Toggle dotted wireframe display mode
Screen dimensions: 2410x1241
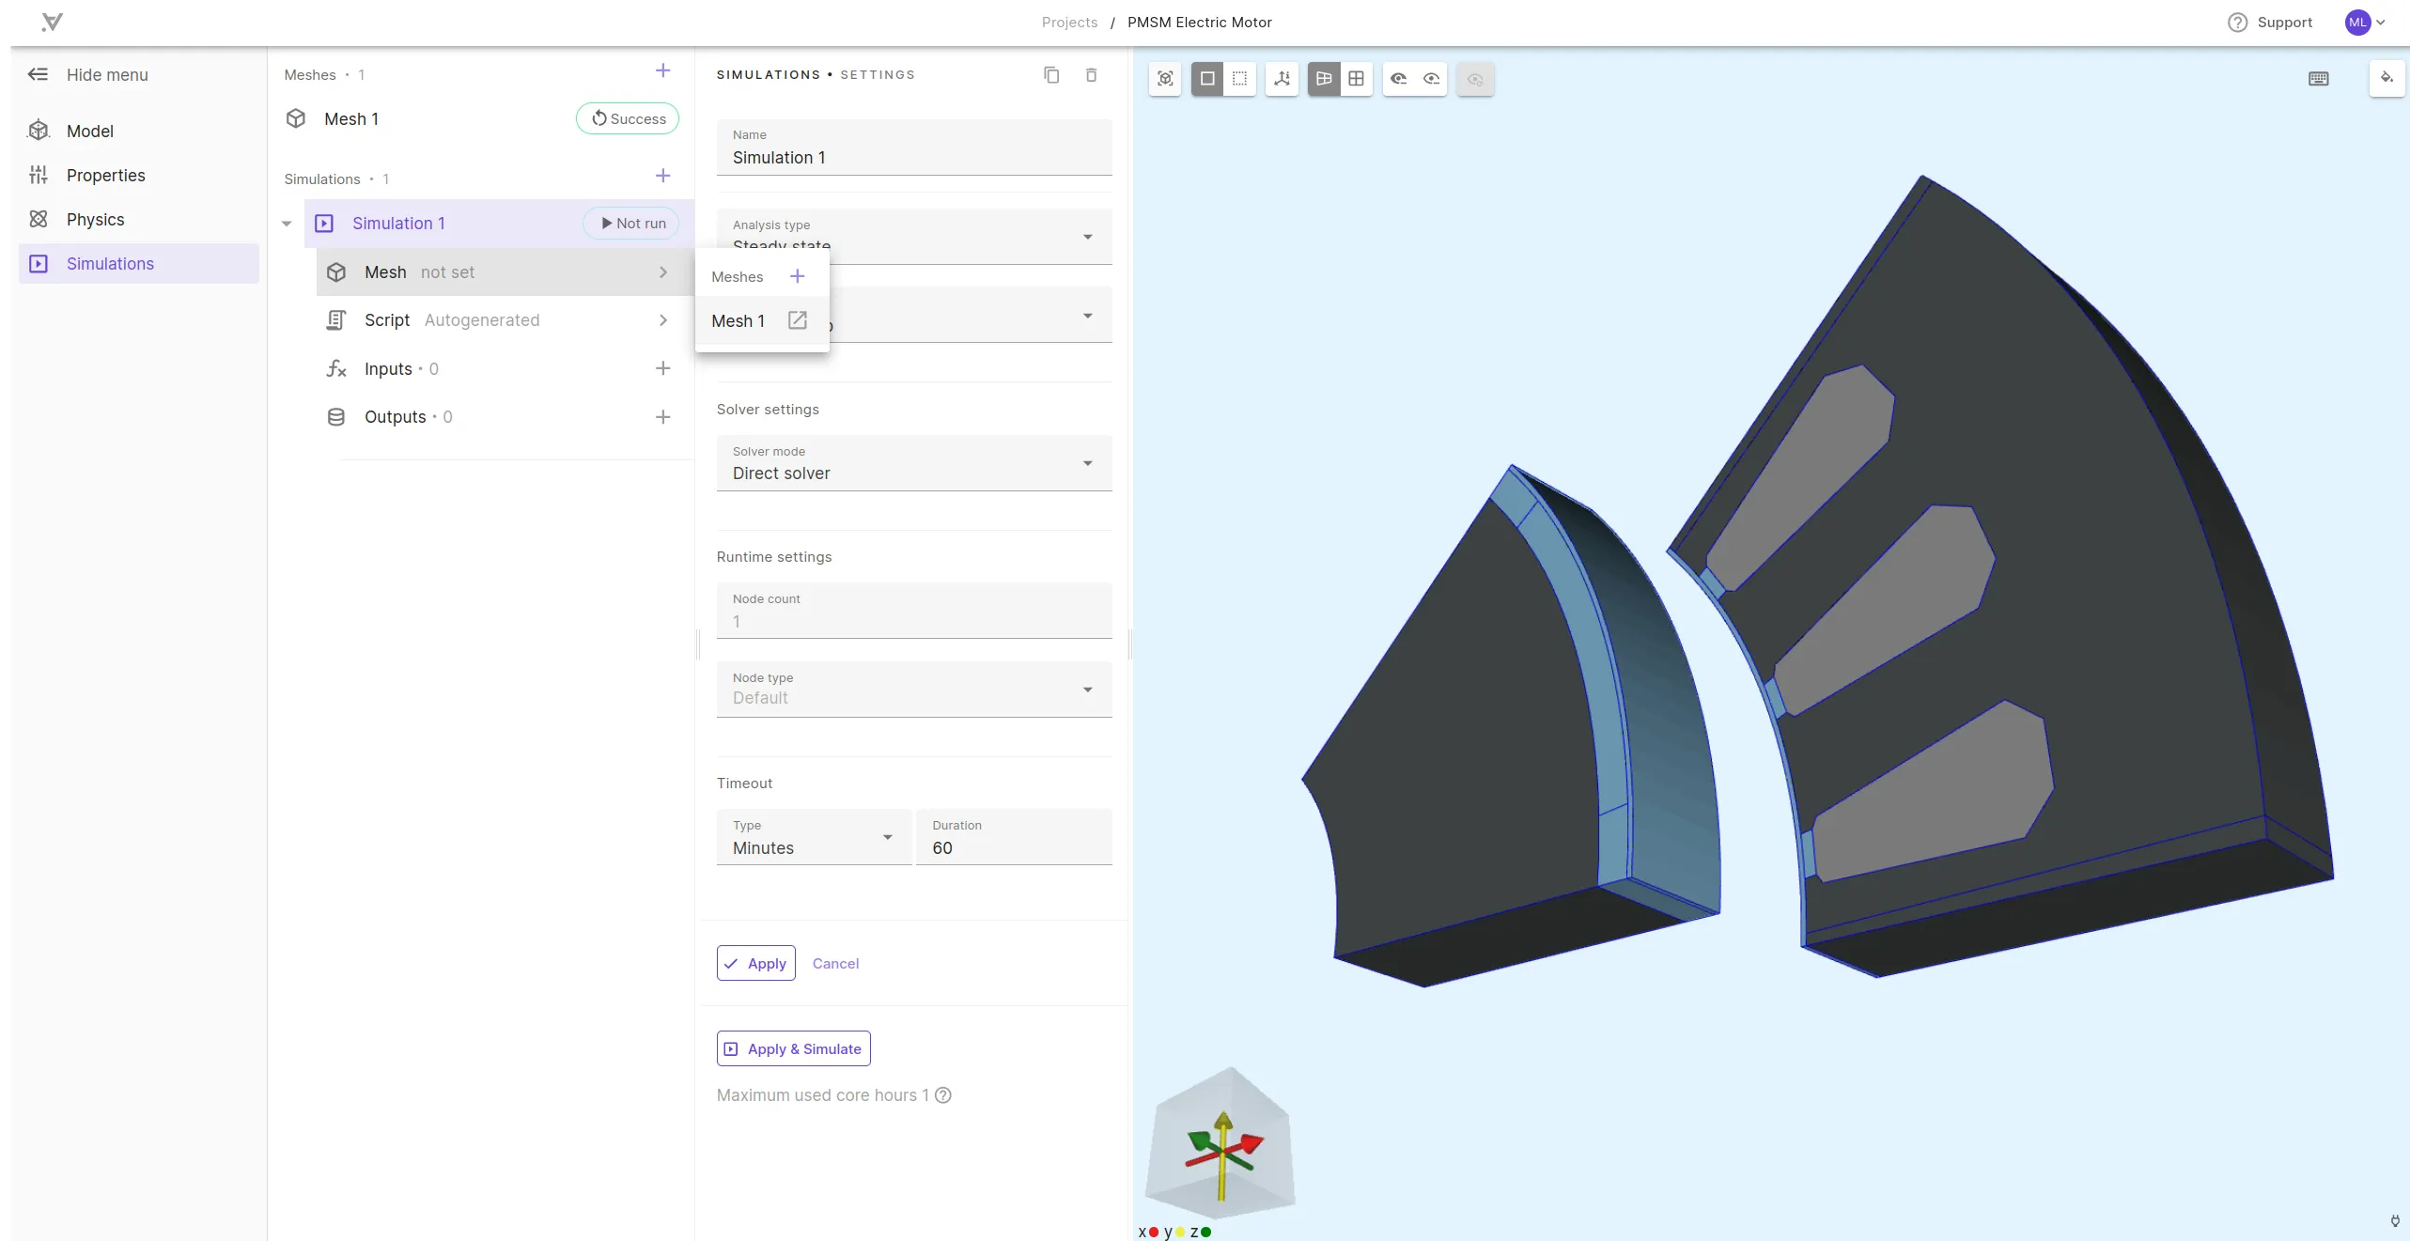[x=1240, y=79]
